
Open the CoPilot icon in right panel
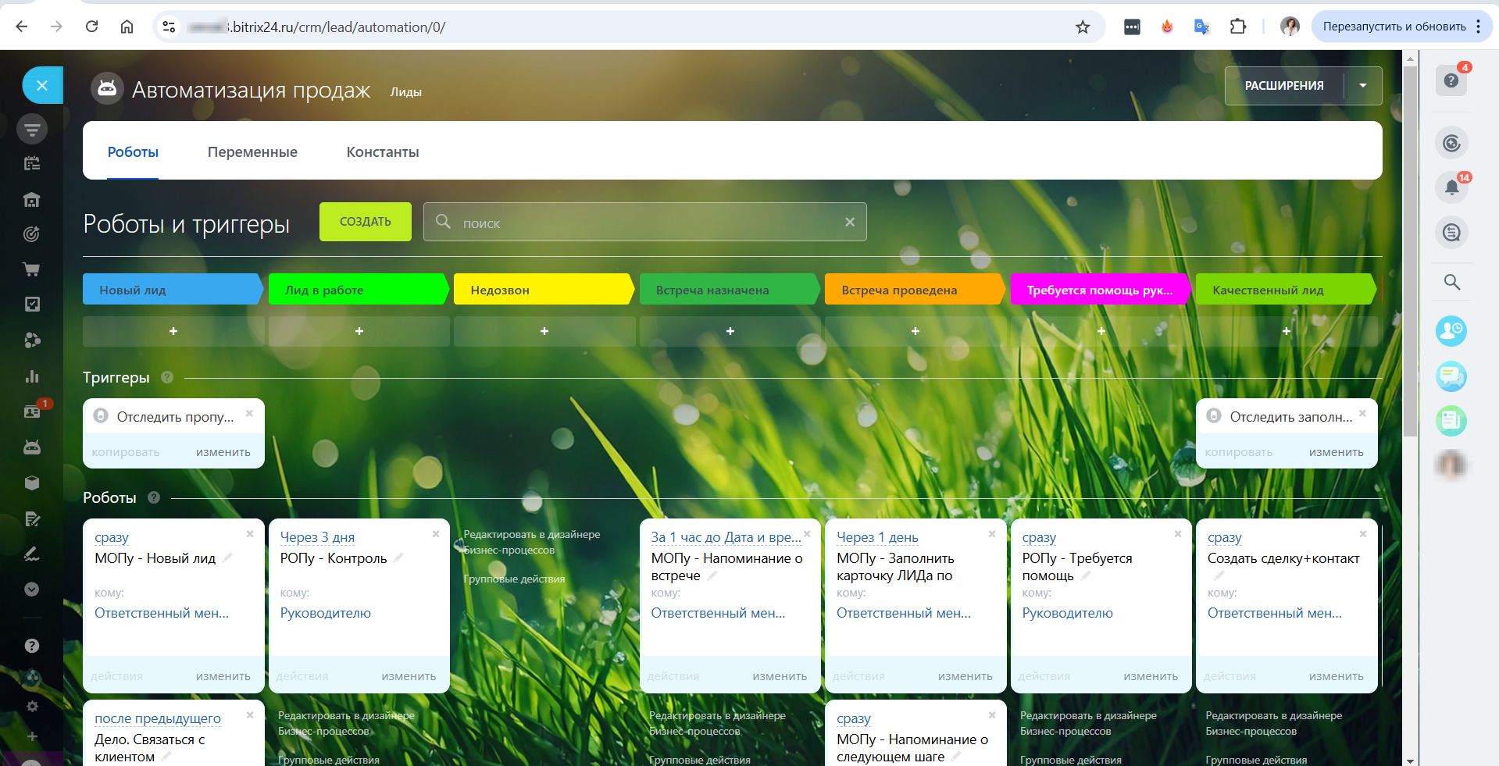[1451, 143]
